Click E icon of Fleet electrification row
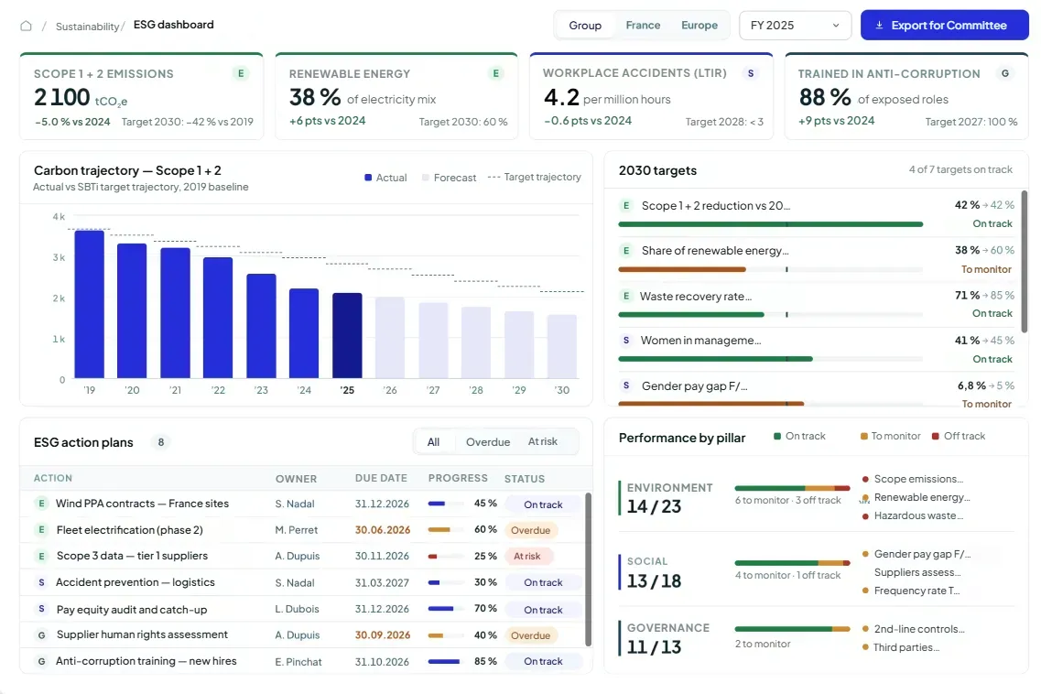The height and width of the screenshot is (694, 1041). (x=41, y=530)
